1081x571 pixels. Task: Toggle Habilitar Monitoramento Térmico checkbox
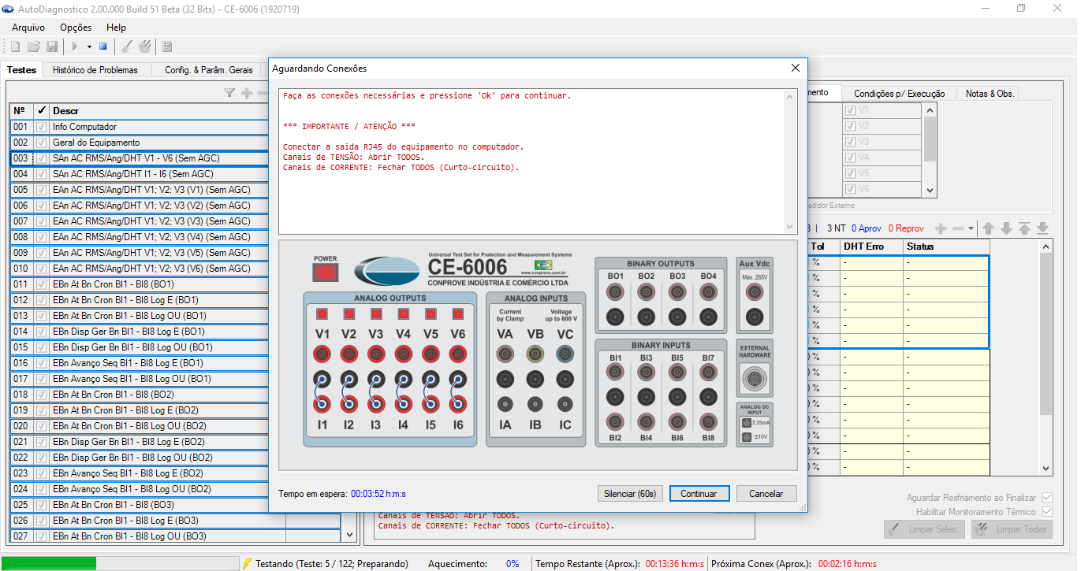click(1047, 512)
